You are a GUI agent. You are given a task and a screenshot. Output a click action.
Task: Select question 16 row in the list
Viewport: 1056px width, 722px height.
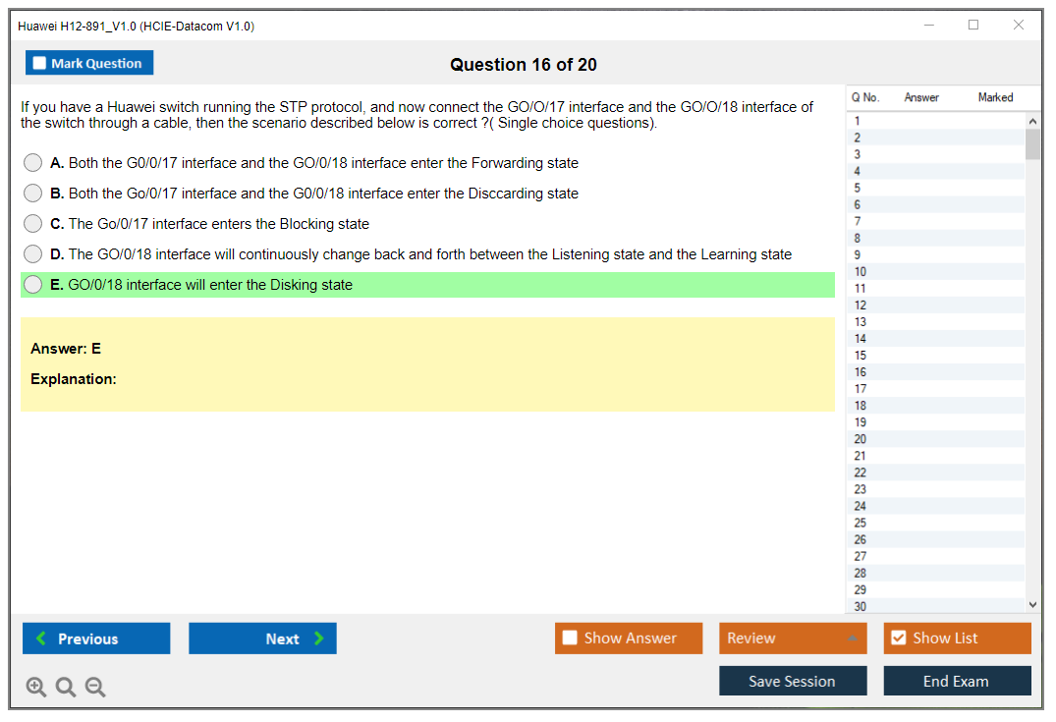pyautogui.click(x=933, y=372)
